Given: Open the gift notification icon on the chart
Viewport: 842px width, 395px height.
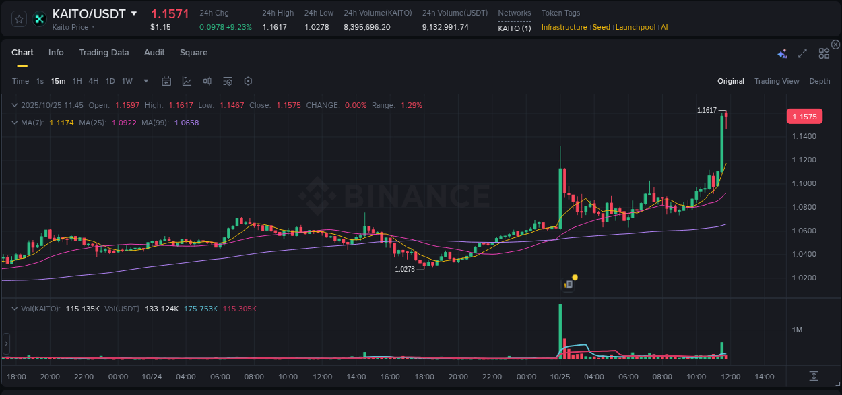Looking at the screenshot, I should pyautogui.click(x=568, y=284).
